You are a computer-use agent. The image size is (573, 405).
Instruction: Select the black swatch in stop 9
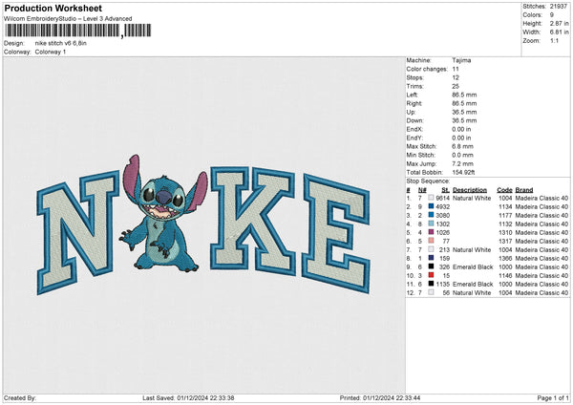[x=432, y=266]
